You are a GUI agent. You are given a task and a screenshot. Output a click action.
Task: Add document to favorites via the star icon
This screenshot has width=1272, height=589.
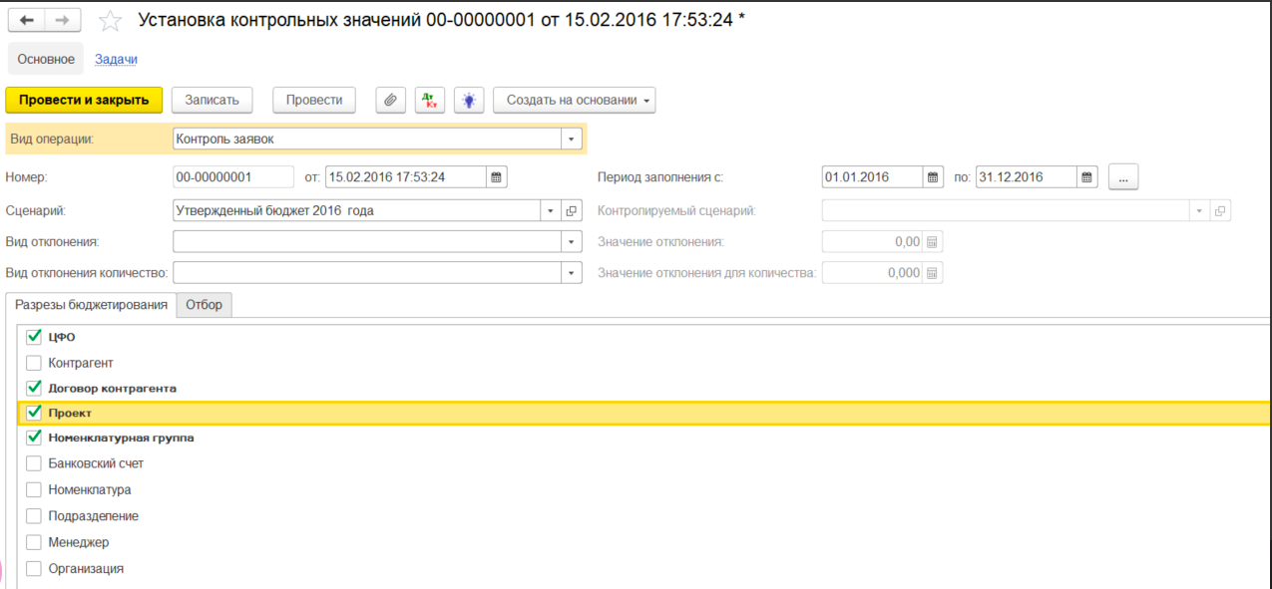point(110,18)
